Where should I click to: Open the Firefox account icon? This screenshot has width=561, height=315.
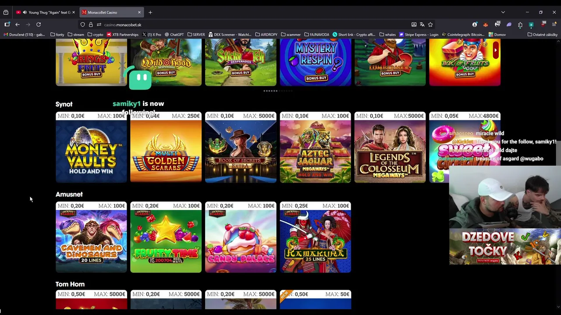(x=475, y=24)
